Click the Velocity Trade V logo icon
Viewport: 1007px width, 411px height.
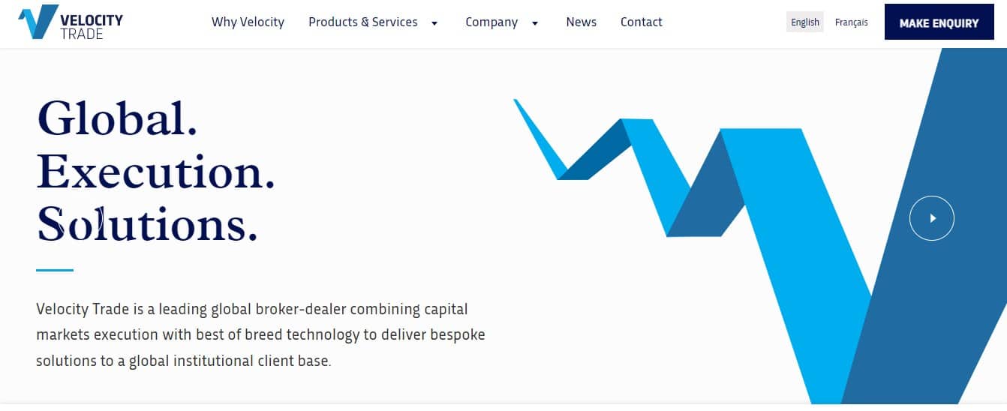(x=38, y=22)
